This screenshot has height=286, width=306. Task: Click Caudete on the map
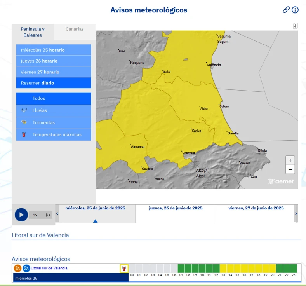pos(147,169)
